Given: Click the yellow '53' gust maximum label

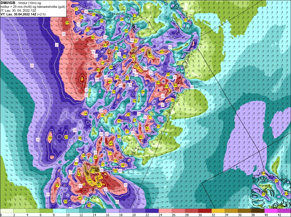Looking at the screenshot, I should 93,170.
